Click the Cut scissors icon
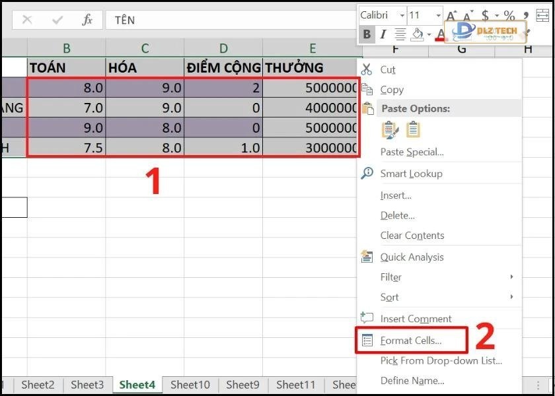555x396 pixels. (x=367, y=69)
